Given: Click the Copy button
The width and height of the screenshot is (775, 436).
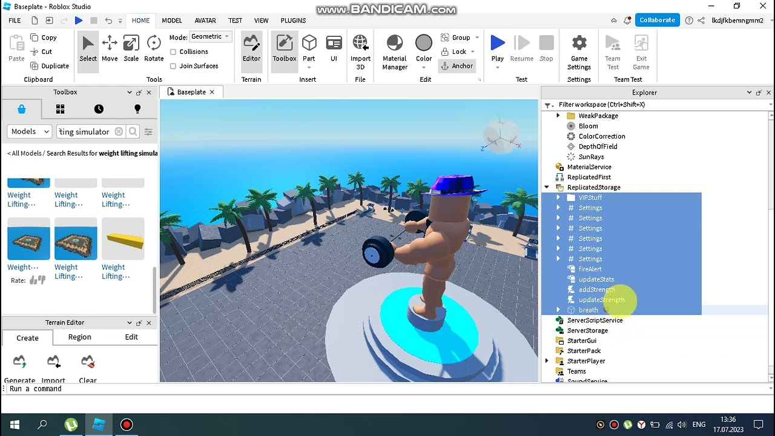Looking at the screenshot, I should tap(44, 38).
